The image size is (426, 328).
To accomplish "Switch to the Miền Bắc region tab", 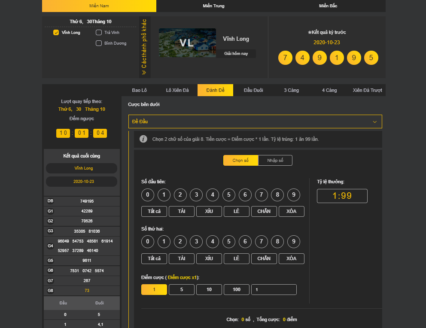I will [328, 6].
